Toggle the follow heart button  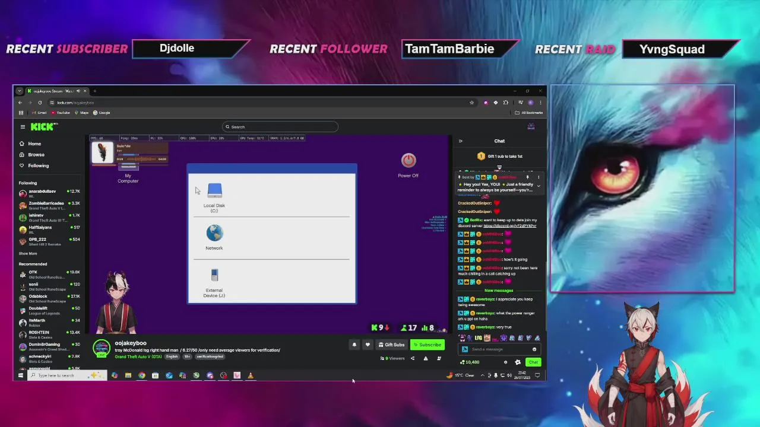pyautogui.click(x=368, y=345)
